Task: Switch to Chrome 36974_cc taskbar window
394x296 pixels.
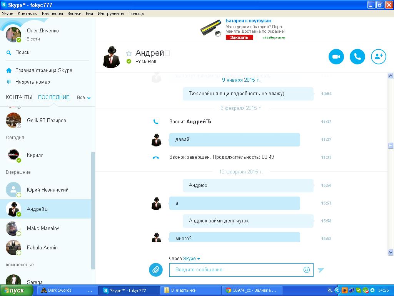Action: pos(252,291)
